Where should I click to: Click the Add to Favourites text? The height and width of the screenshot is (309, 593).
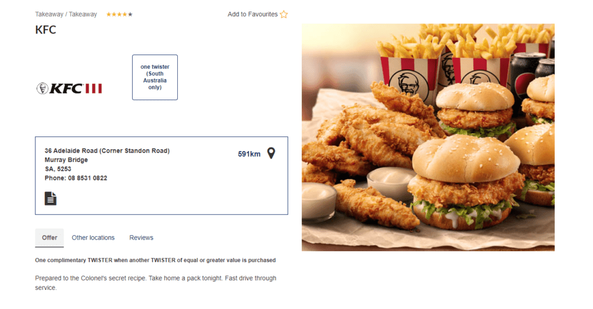[252, 14]
